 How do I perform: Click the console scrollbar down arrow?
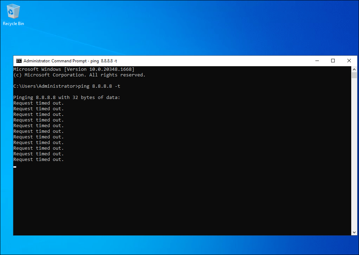pyautogui.click(x=354, y=232)
